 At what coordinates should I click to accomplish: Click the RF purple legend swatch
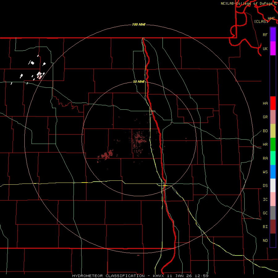(273, 35)
